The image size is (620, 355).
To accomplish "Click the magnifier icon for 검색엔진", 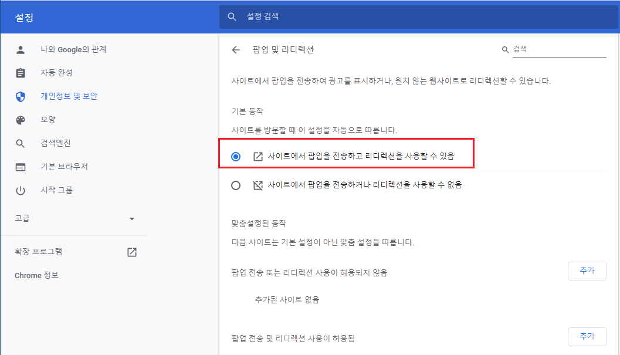I will coord(21,143).
